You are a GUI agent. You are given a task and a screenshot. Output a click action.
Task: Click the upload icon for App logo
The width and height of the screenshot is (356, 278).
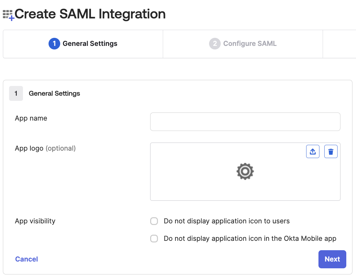coord(313,151)
